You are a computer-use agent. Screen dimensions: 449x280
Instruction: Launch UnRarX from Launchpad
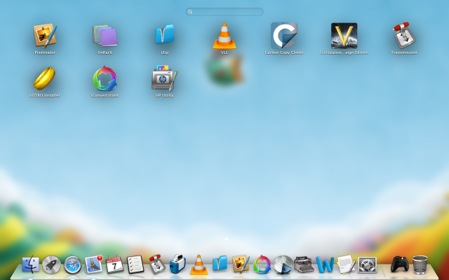tap(105, 36)
